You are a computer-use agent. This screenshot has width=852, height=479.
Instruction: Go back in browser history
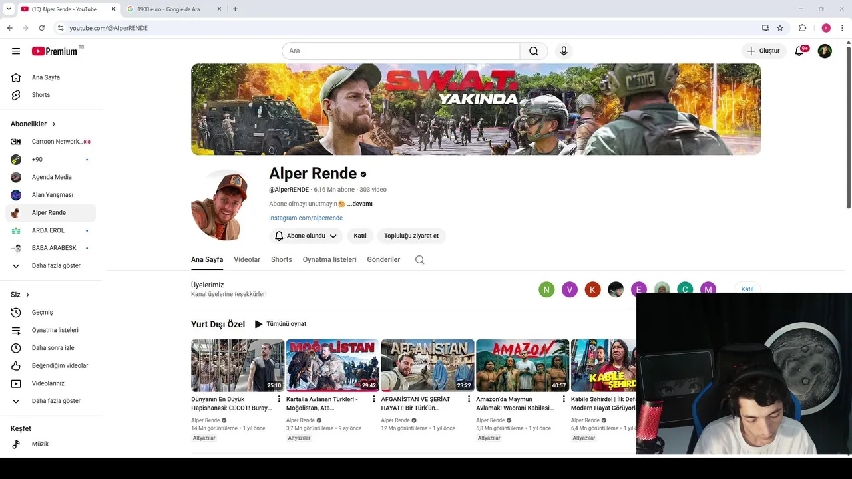(x=9, y=28)
